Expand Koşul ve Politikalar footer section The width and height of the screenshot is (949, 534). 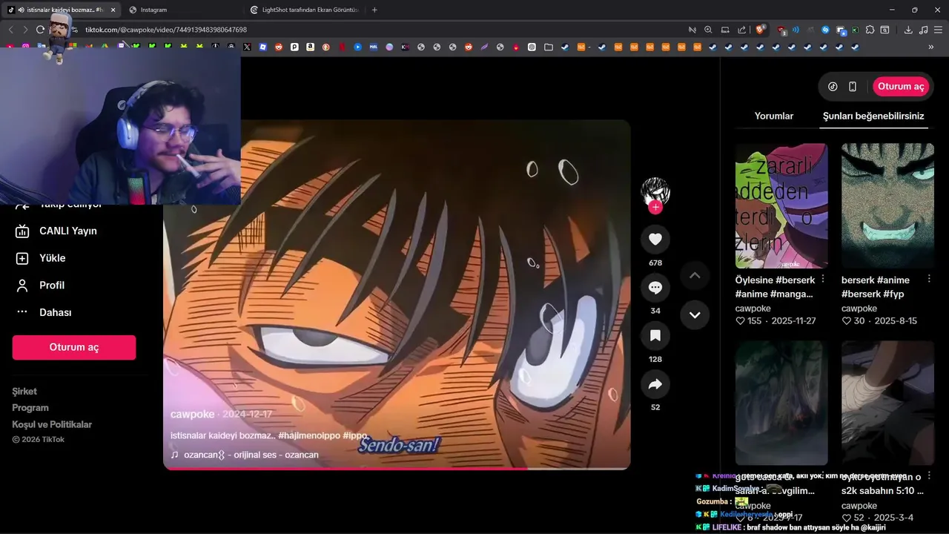[x=52, y=424]
